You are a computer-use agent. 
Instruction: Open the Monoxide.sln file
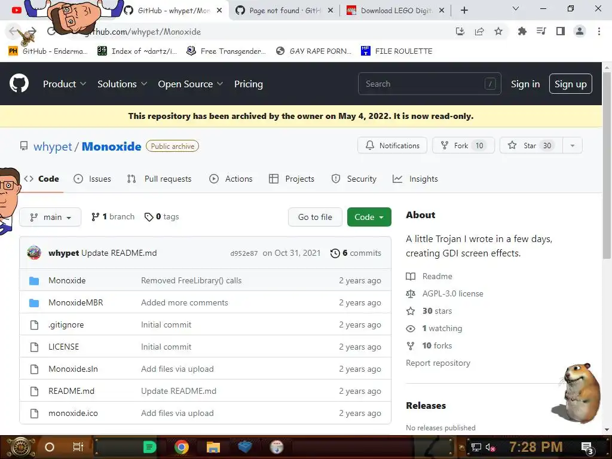point(73,369)
